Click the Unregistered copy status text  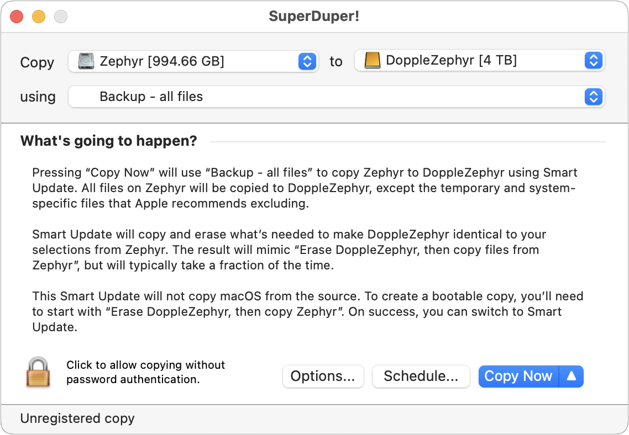(x=77, y=418)
